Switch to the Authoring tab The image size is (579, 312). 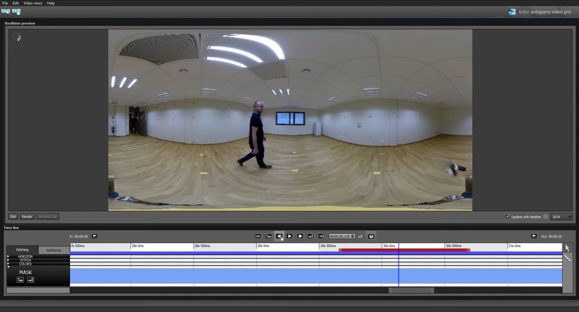54,250
